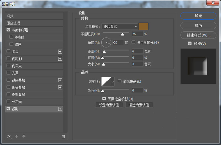Click the 角度 value field showing -20

[x=118, y=42]
